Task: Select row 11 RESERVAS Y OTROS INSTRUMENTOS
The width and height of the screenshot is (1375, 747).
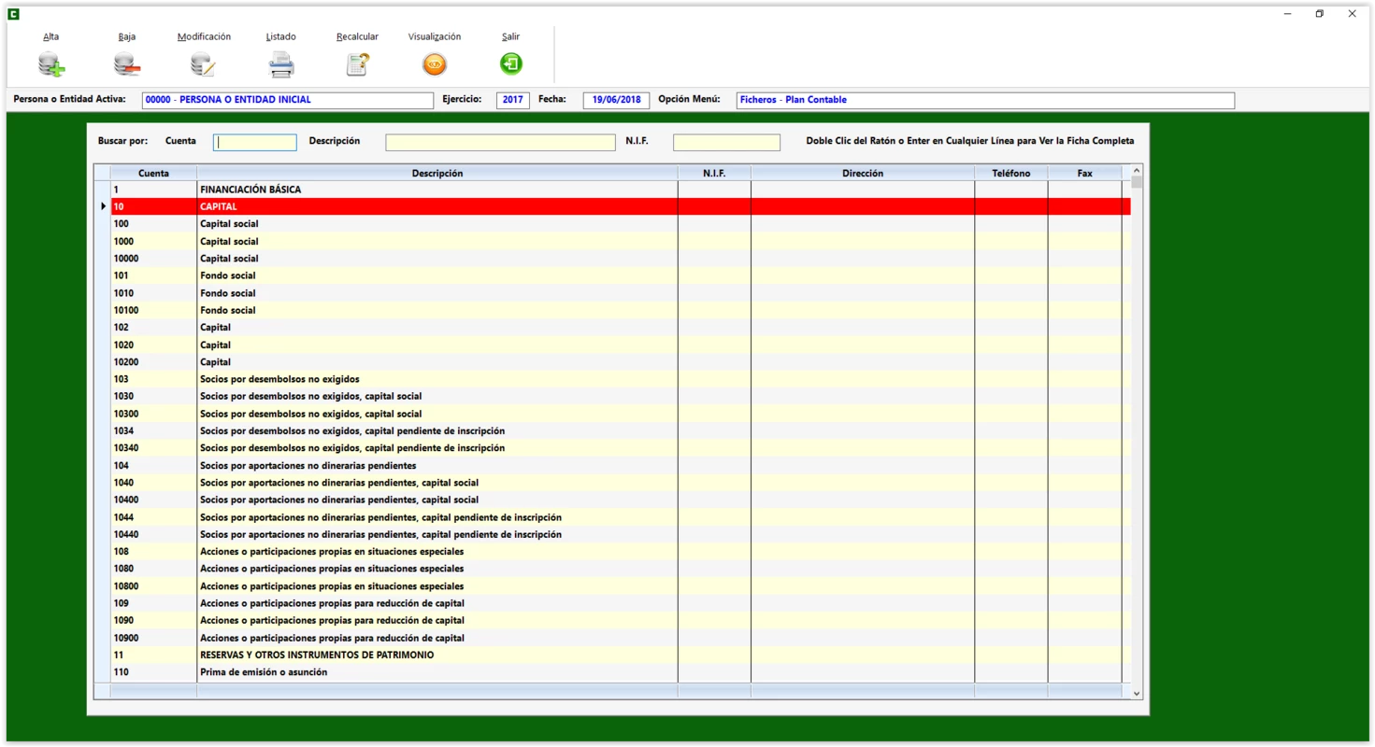Action: point(620,655)
